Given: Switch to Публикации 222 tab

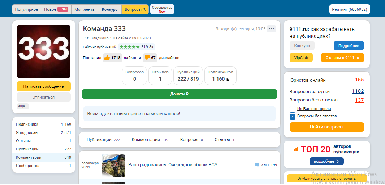Looking at the screenshot, I should [103, 140].
